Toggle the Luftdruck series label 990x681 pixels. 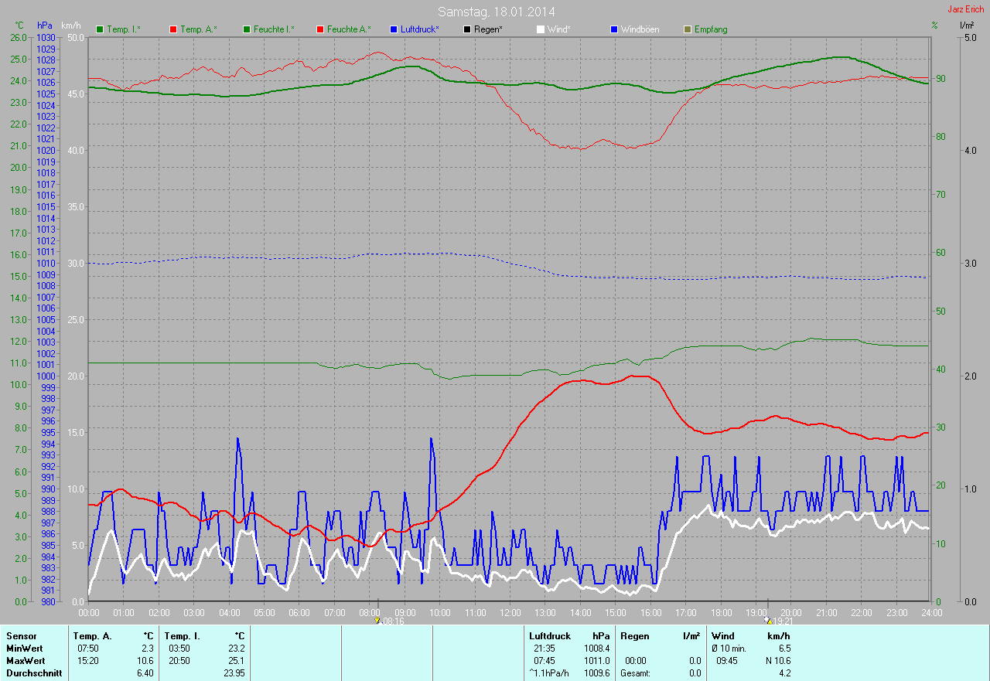click(x=420, y=29)
